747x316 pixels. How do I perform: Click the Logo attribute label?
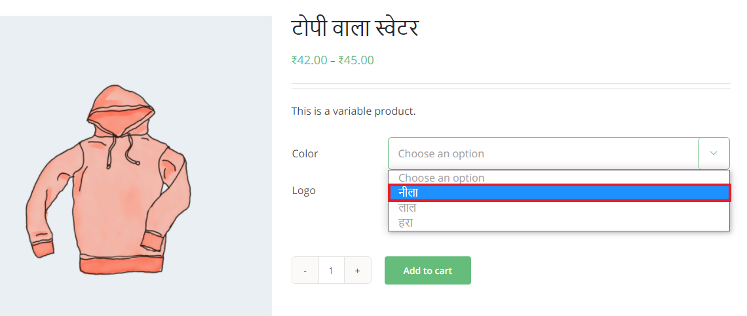click(303, 190)
